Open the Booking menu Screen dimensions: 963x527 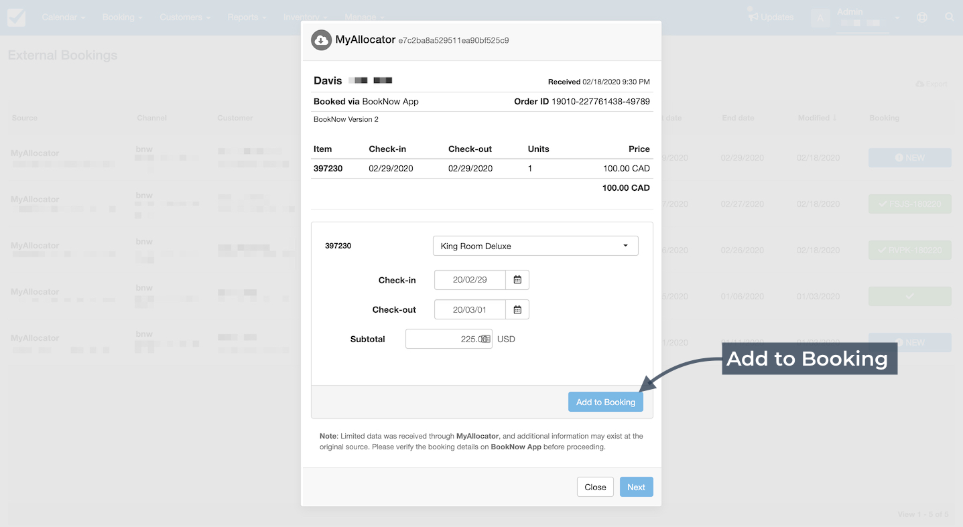click(x=123, y=17)
